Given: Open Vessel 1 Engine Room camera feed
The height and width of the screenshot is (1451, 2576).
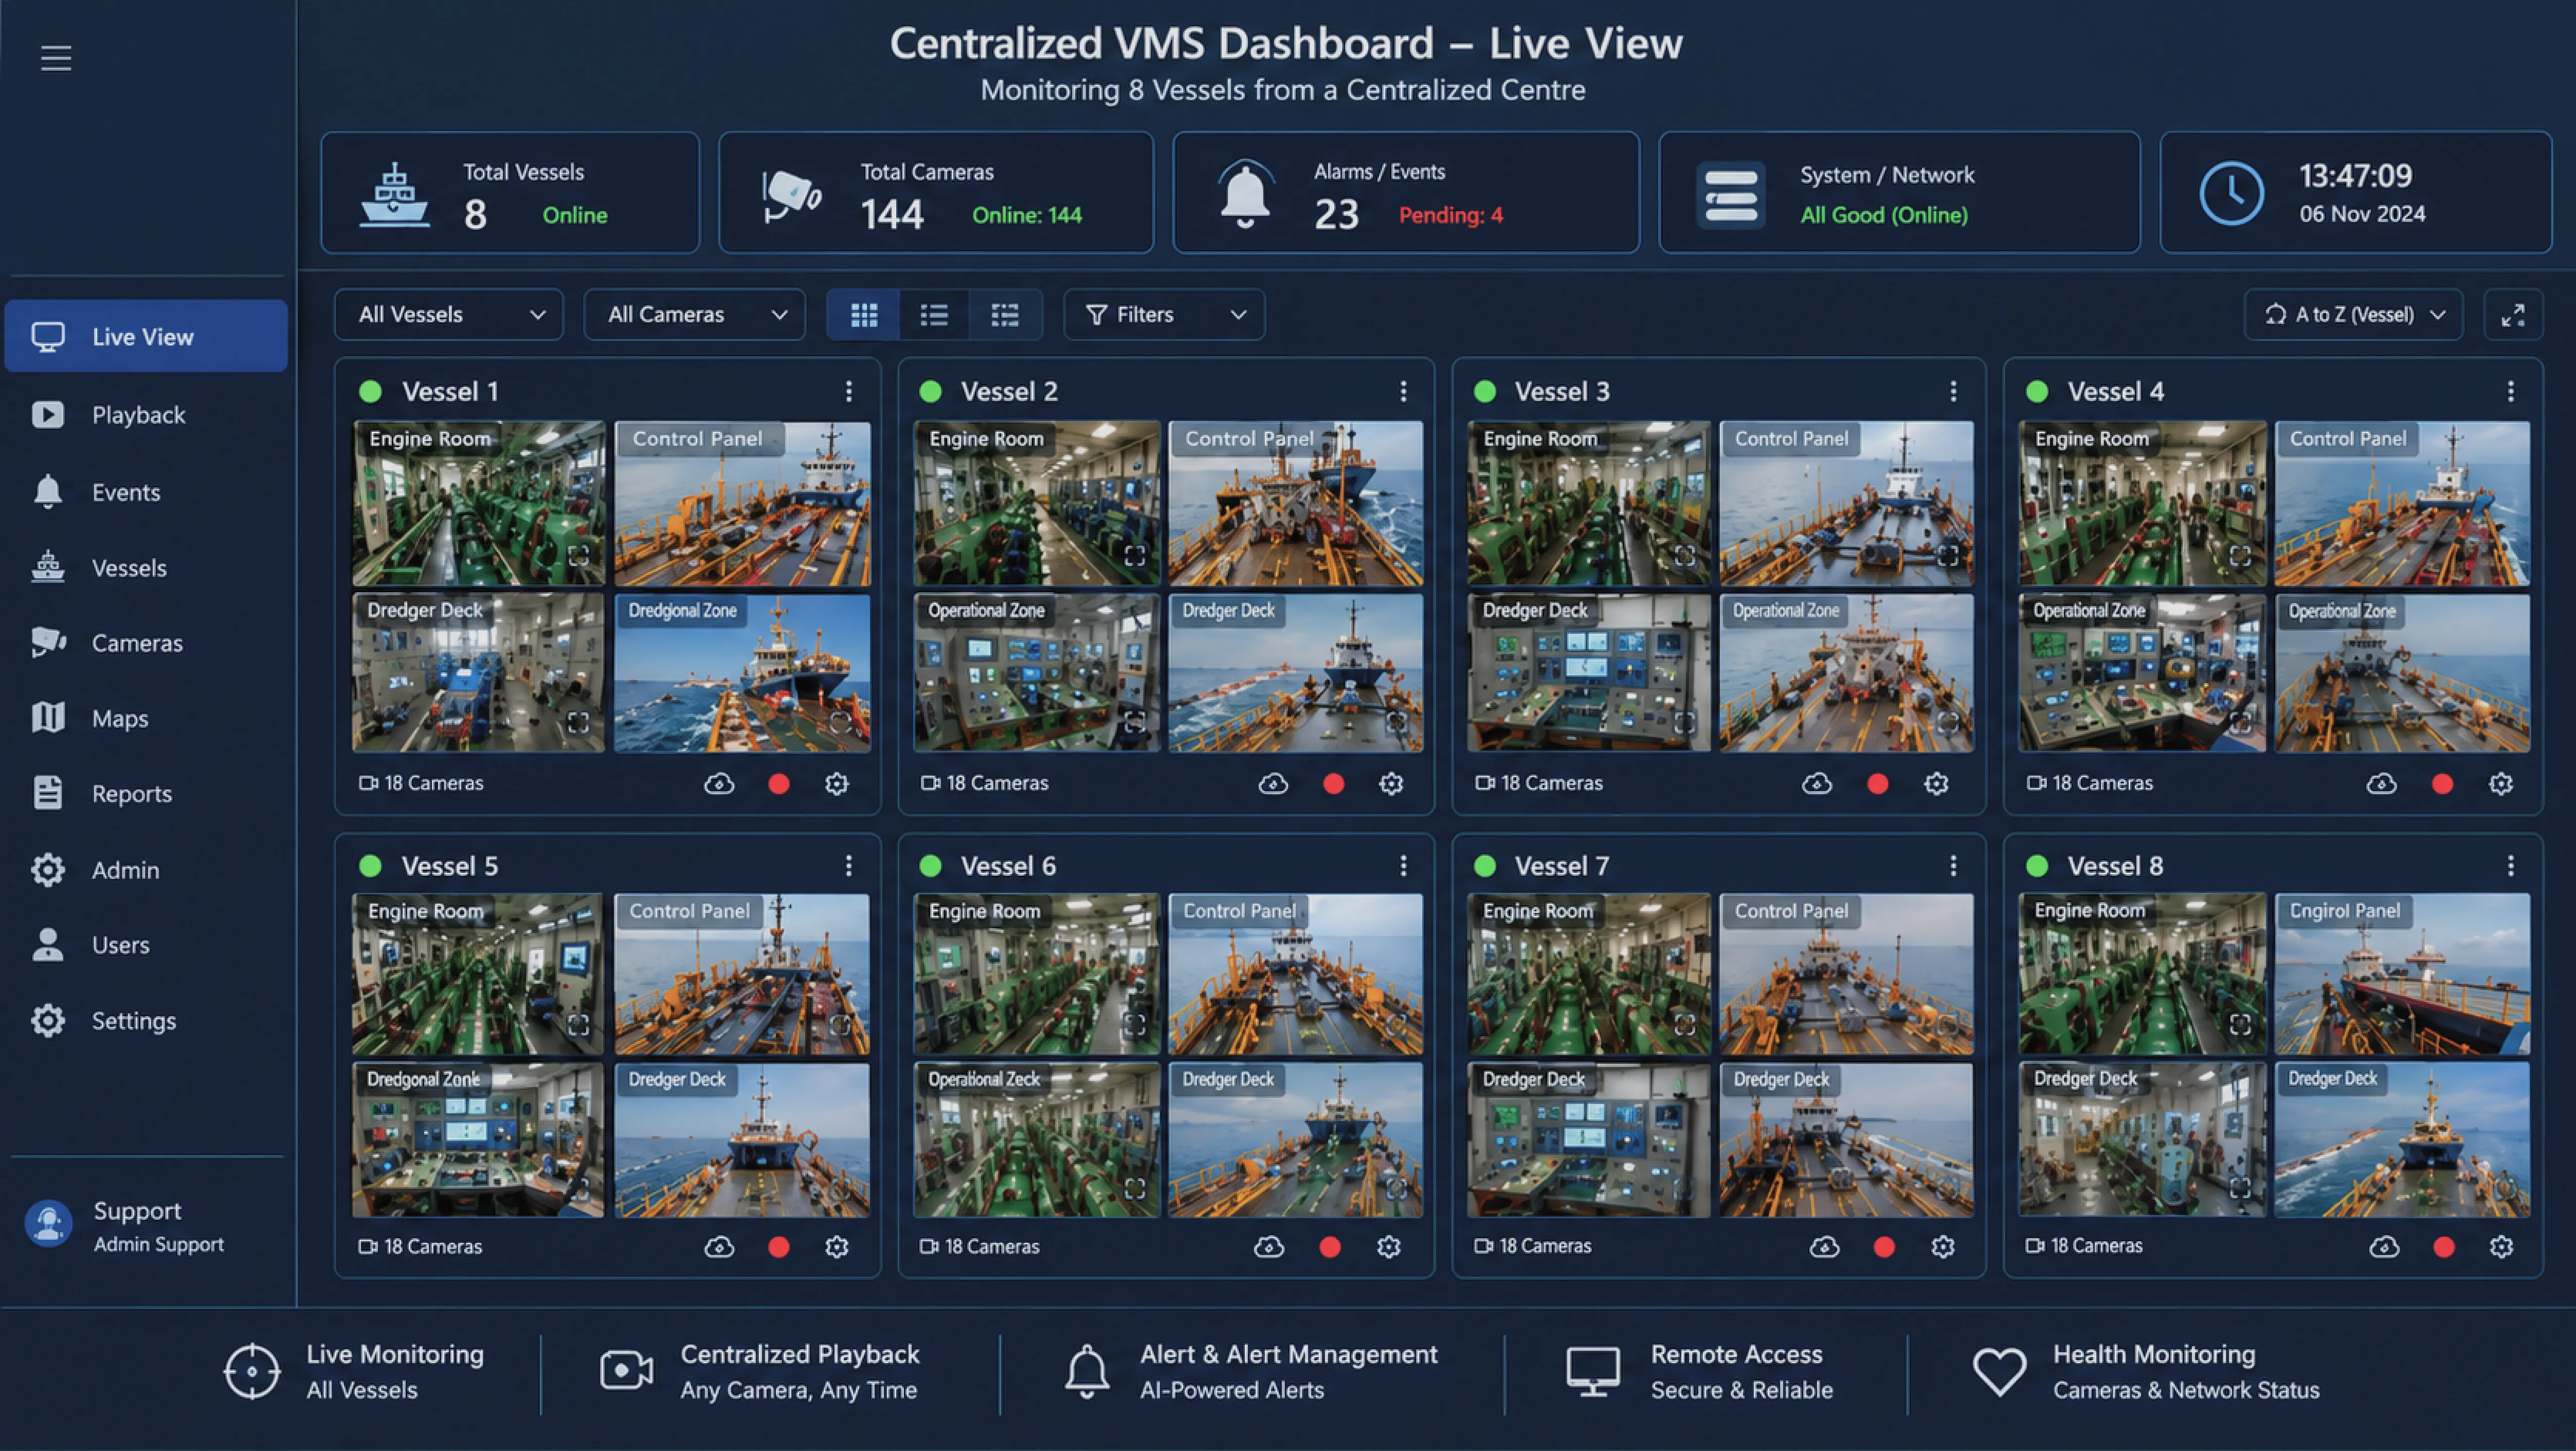Looking at the screenshot, I should point(479,504).
